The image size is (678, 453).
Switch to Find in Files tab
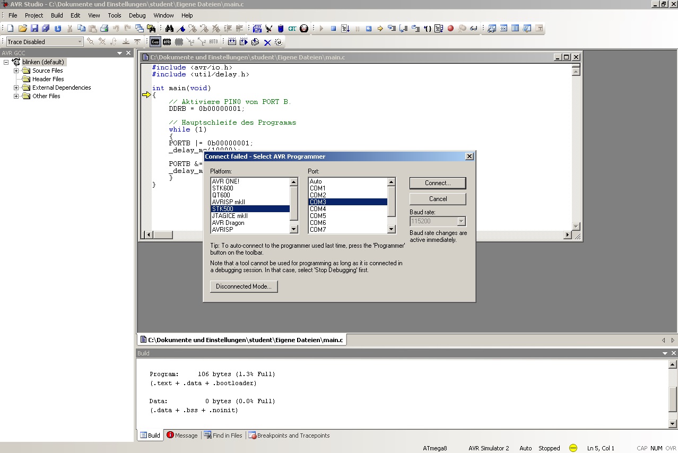pyautogui.click(x=223, y=435)
